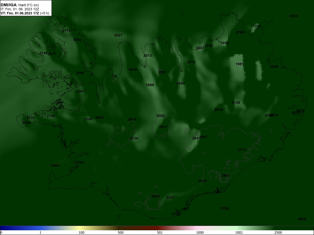Select the 2180 map value
The height and width of the screenshot is (235, 314).
pos(88,119)
